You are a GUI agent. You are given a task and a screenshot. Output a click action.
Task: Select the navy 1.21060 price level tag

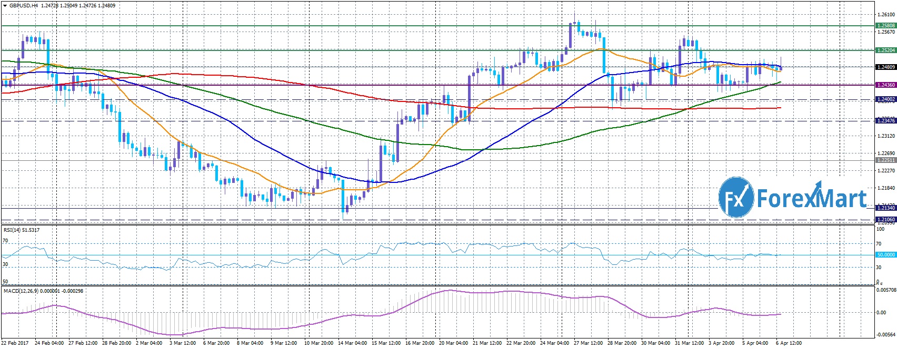pos(886,219)
